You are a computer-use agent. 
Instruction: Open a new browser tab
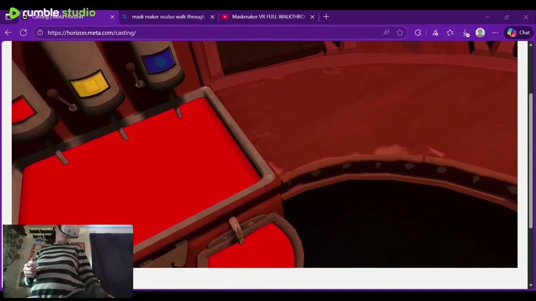click(x=326, y=17)
